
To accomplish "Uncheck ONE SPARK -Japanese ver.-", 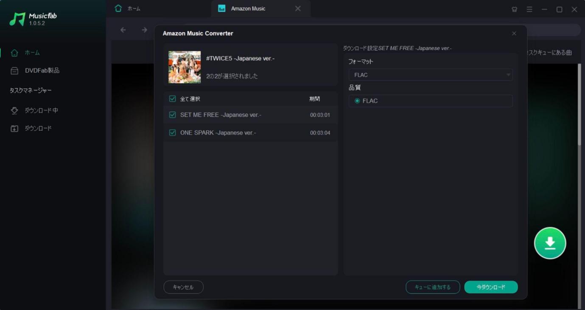I will point(173,132).
